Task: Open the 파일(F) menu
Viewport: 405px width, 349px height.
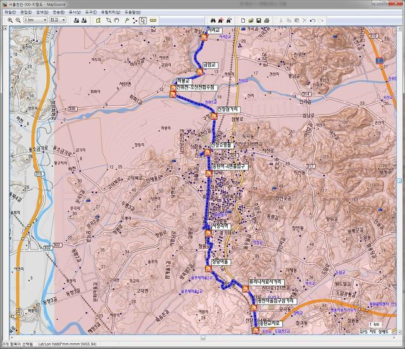Action: point(10,12)
